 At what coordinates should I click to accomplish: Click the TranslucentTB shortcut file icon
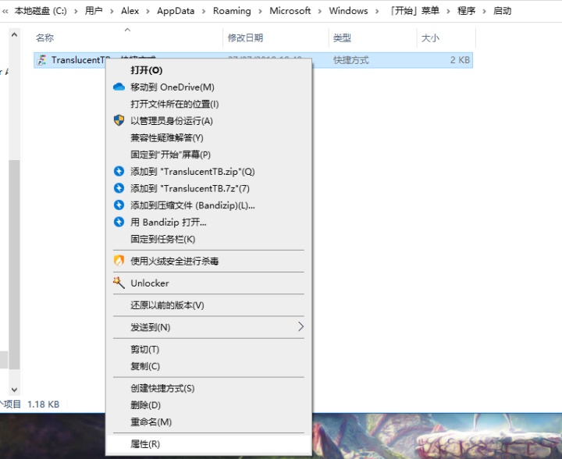pos(41,60)
